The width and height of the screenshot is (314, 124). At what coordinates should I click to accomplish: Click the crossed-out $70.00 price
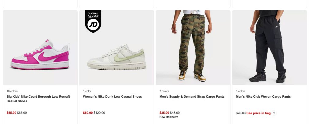(240, 113)
